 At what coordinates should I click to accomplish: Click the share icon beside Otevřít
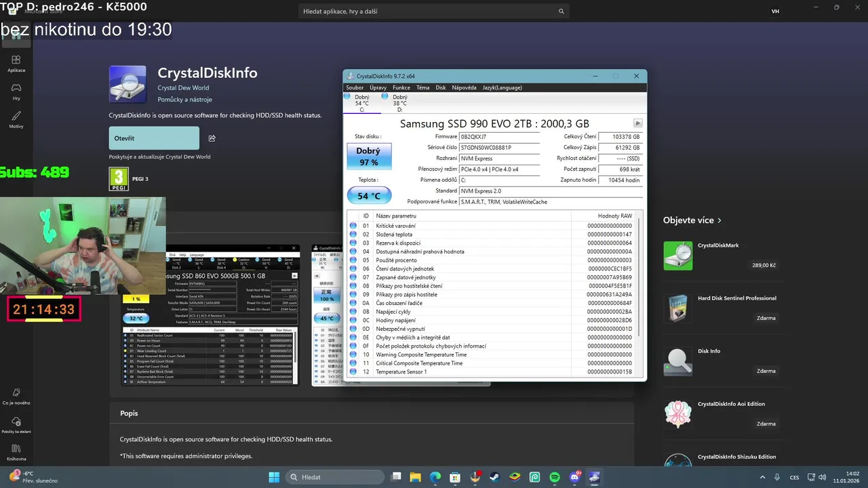pyautogui.click(x=212, y=138)
